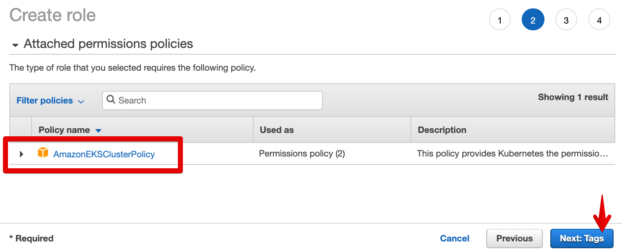Click the orange AmazonEKSClusterPolicy box icon

(x=43, y=153)
